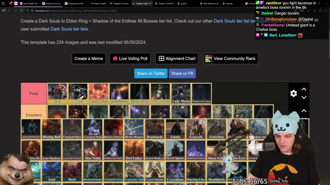Click the Create a Meme button
This screenshot has height=185, width=330.
pos(89,59)
